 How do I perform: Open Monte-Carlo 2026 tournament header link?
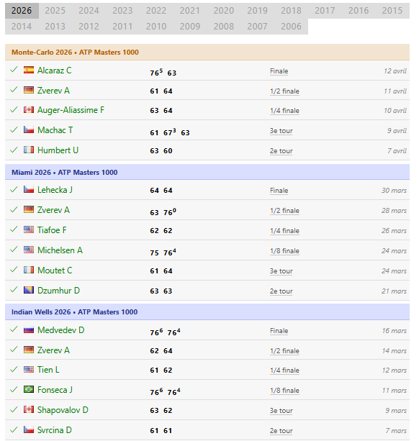75,53
